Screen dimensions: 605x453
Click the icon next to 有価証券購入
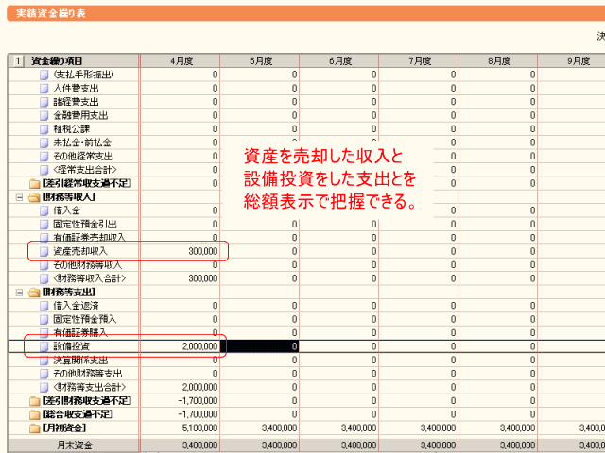[x=44, y=333]
